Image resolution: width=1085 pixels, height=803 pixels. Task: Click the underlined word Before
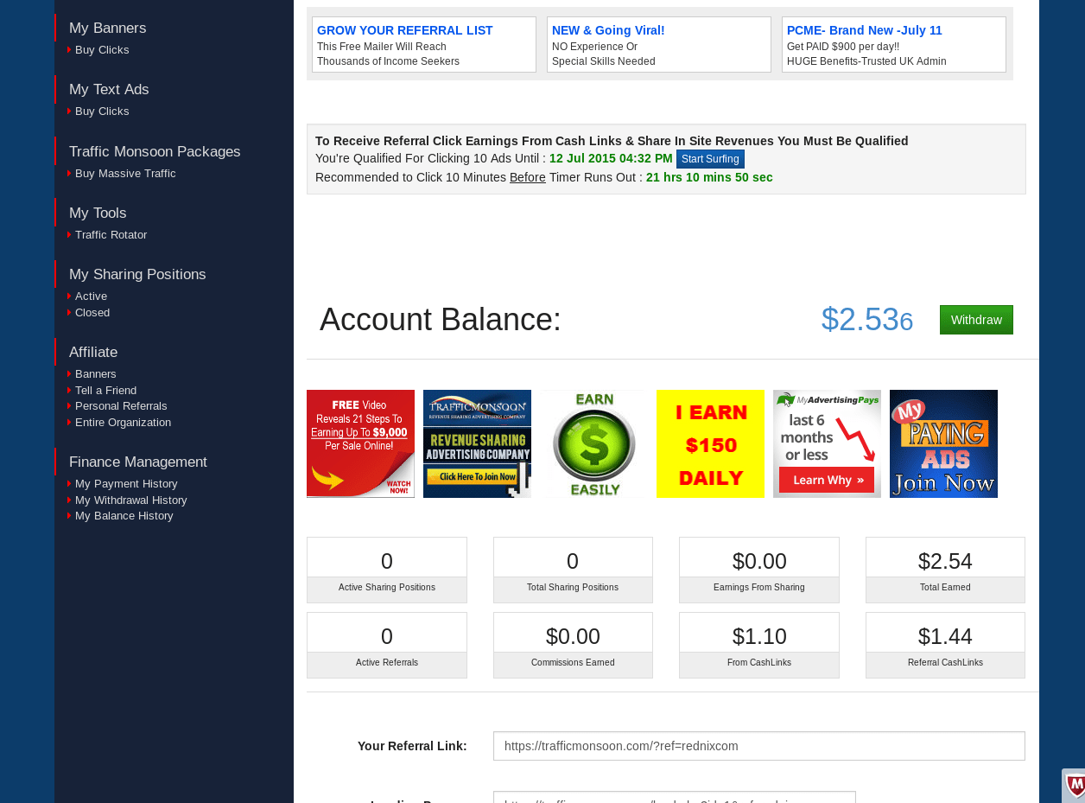(x=528, y=177)
